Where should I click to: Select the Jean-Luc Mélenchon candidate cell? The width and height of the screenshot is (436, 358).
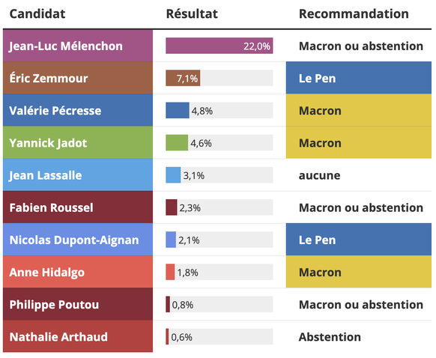[78, 46]
